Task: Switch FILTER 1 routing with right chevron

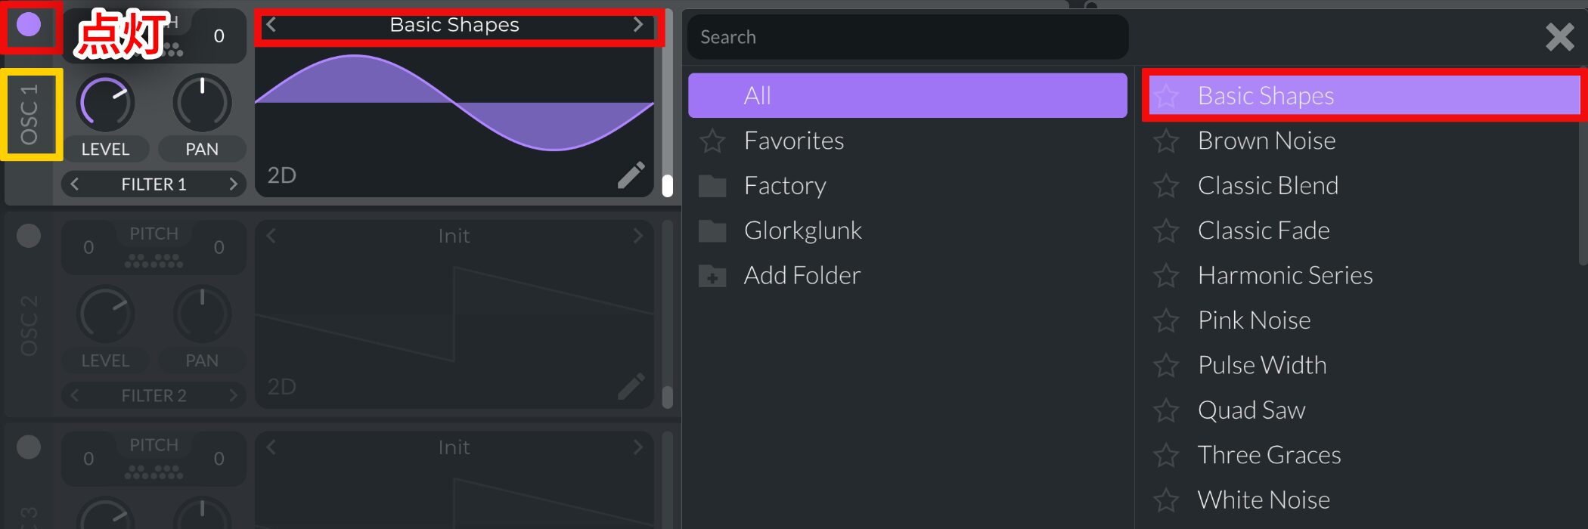Action: click(x=233, y=184)
